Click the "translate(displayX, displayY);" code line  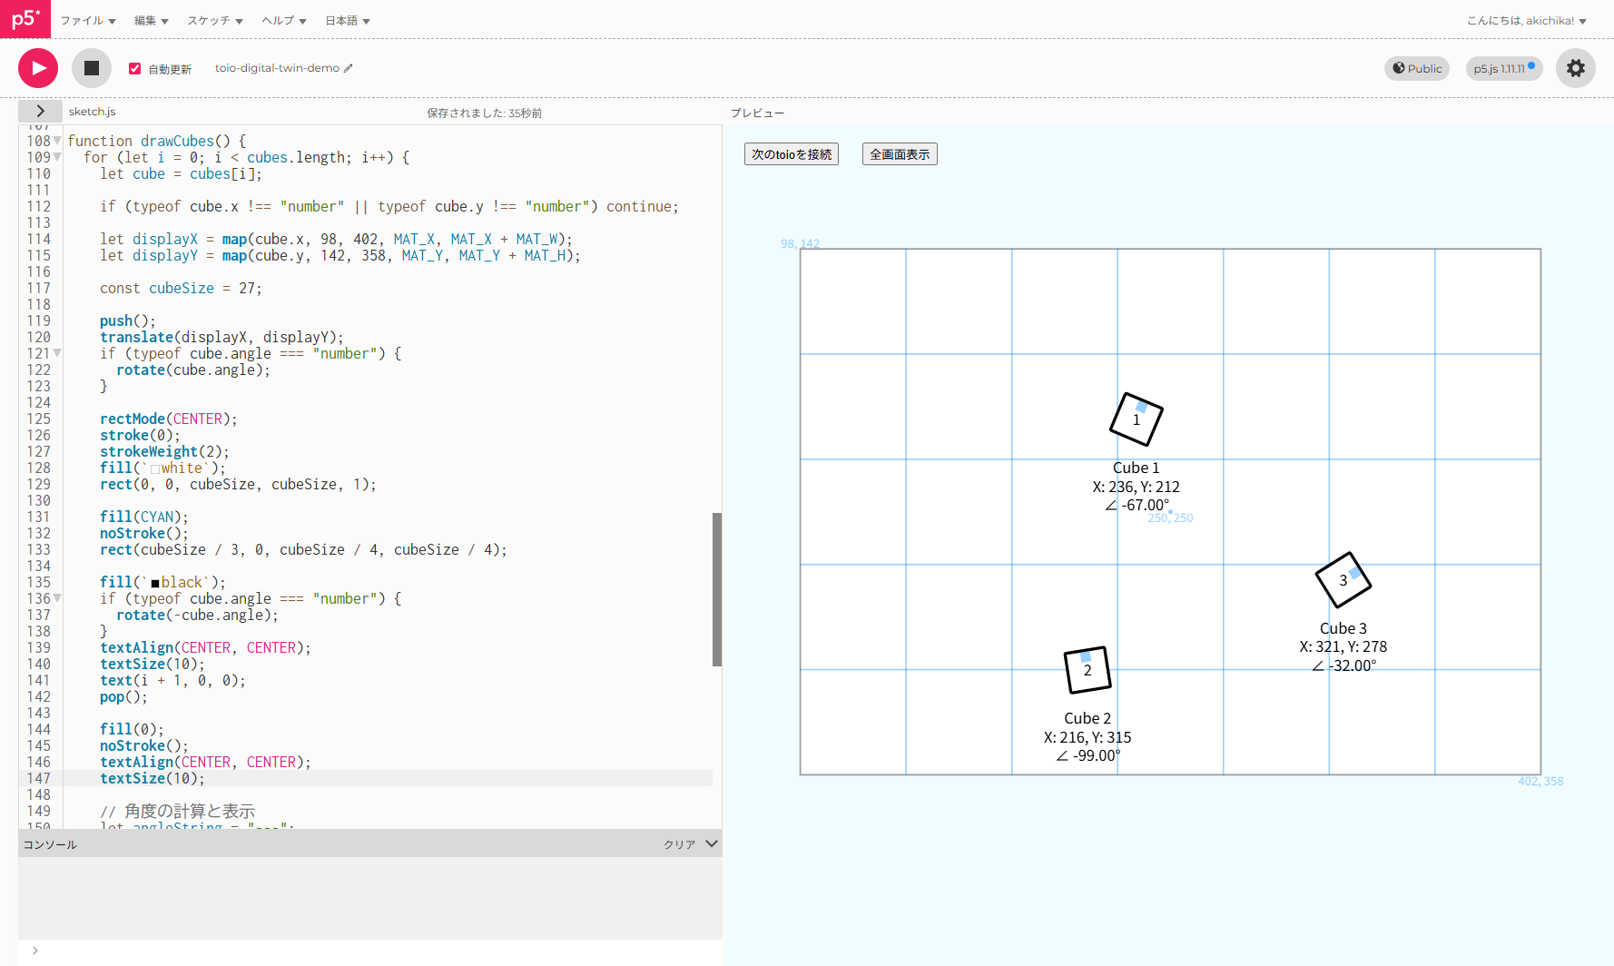tap(221, 337)
